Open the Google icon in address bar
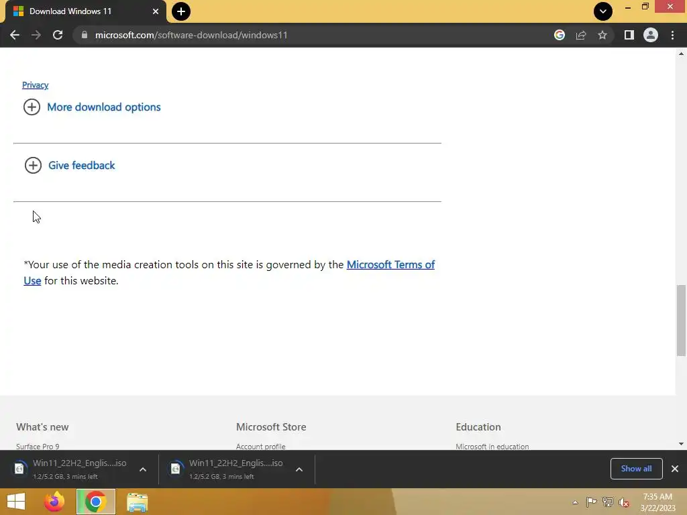Image resolution: width=687 pixels, height=515 pixels. coord(559,35)
